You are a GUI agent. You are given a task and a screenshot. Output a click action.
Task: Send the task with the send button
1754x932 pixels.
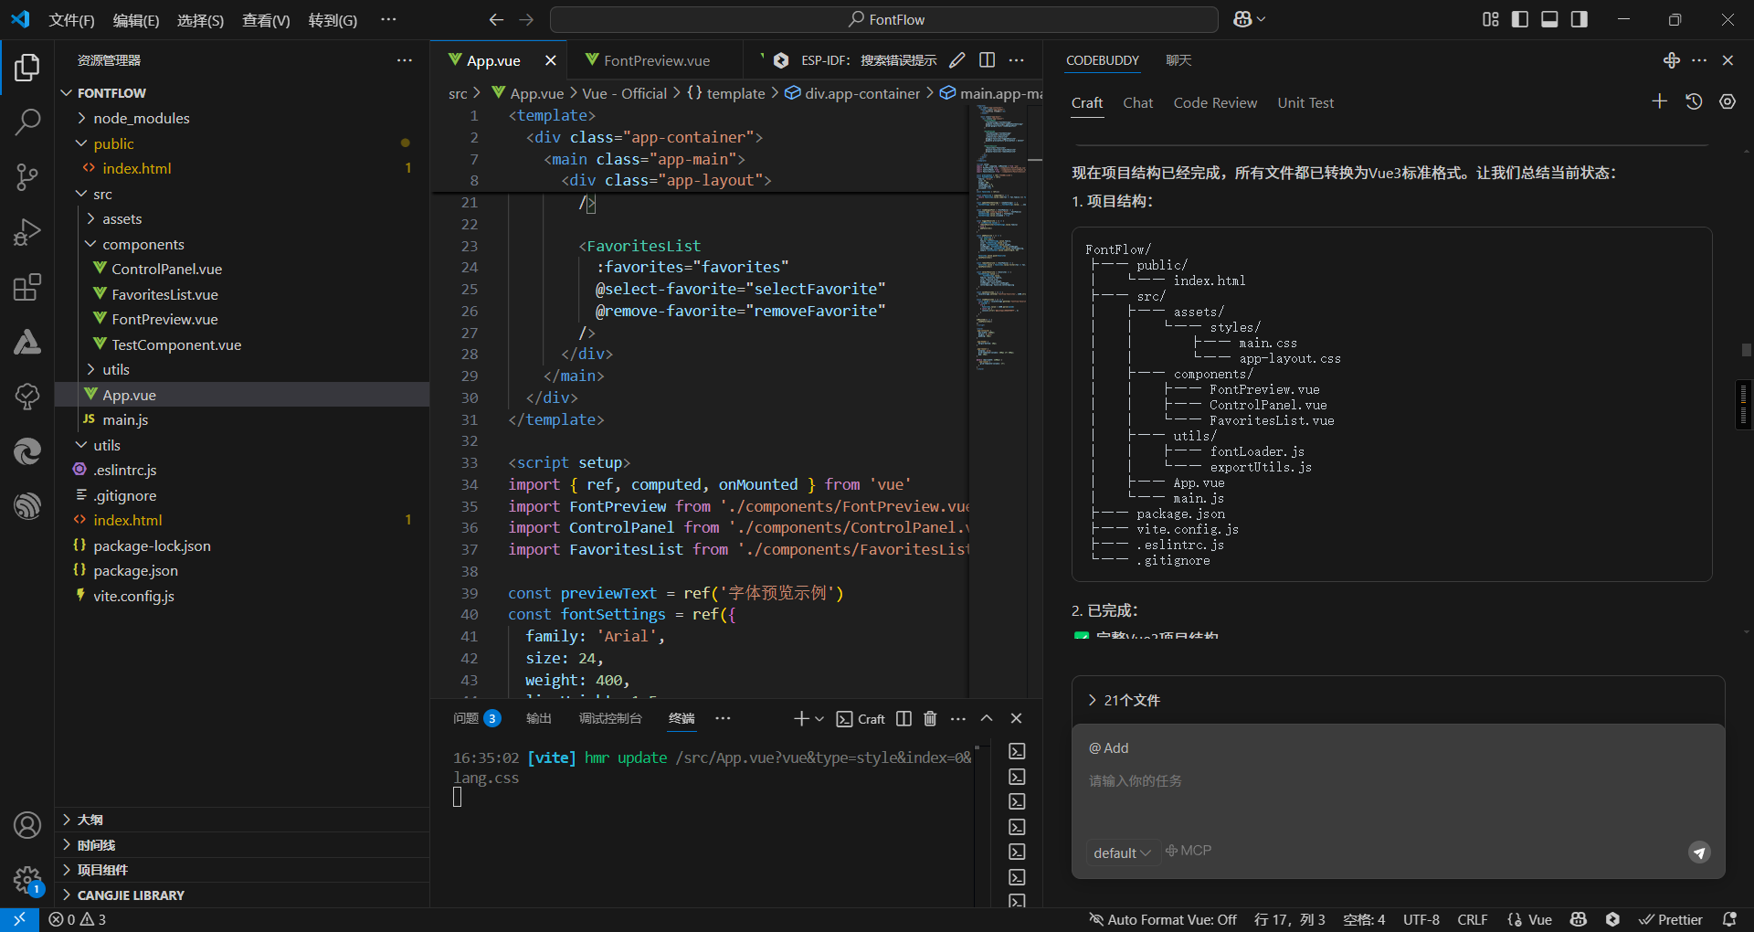click(1699, 853)
